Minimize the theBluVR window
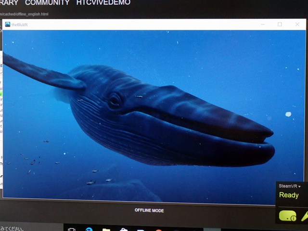 click(x=263, y=25)
